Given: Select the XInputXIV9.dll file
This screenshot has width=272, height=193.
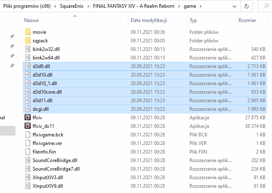Looking at the screenshot, I should coord(47,186).
